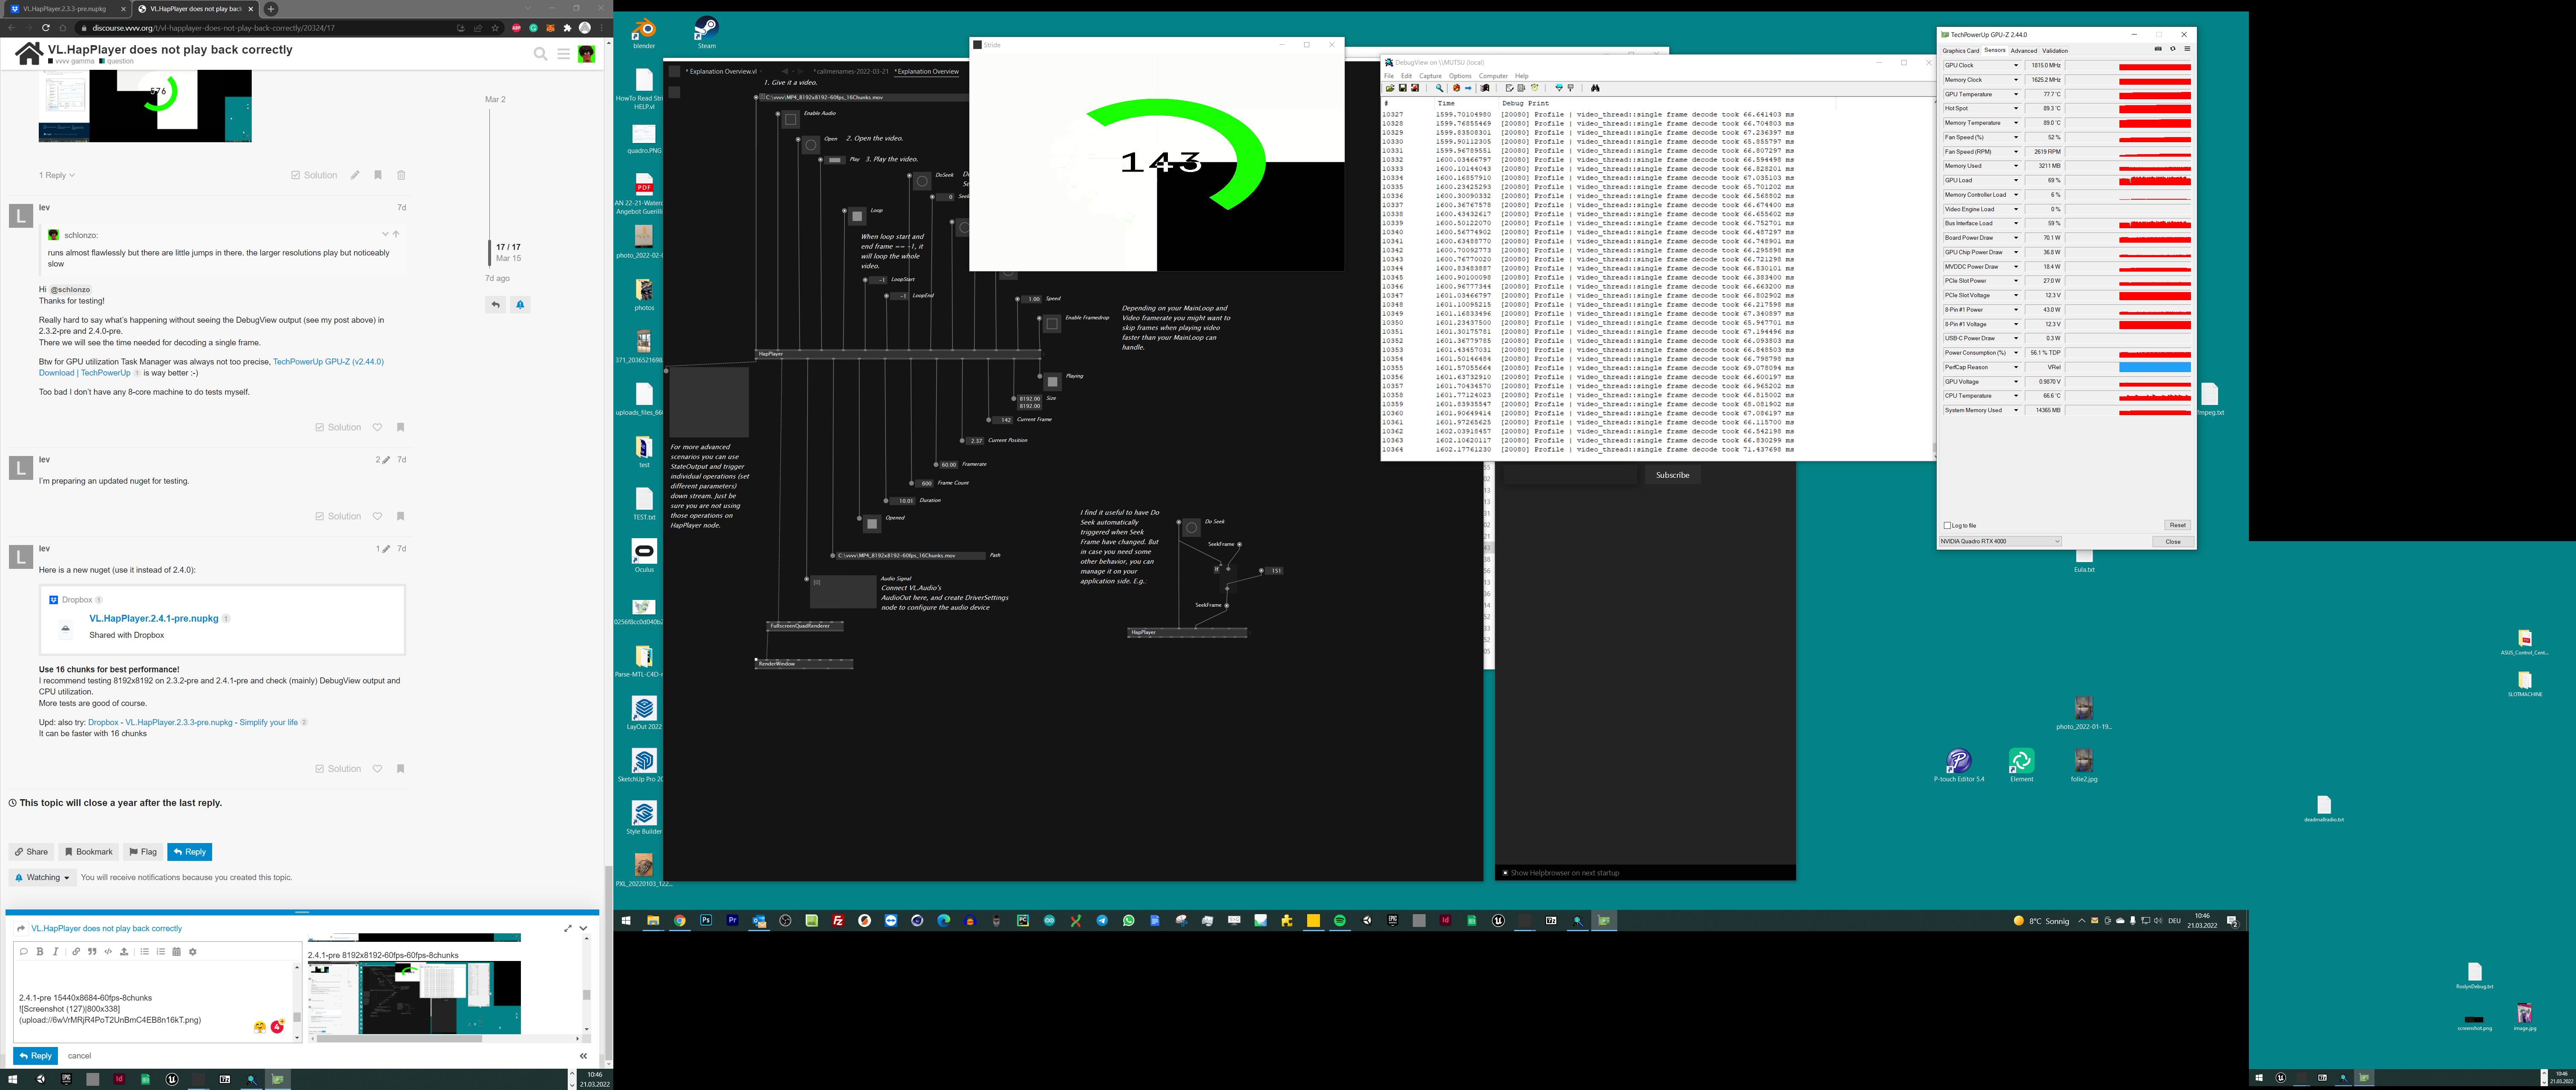Open Chrome from the Windows taskbar
This screenshot has height=1090, width=2576.
pyautogui.click(x=680, y=921)
